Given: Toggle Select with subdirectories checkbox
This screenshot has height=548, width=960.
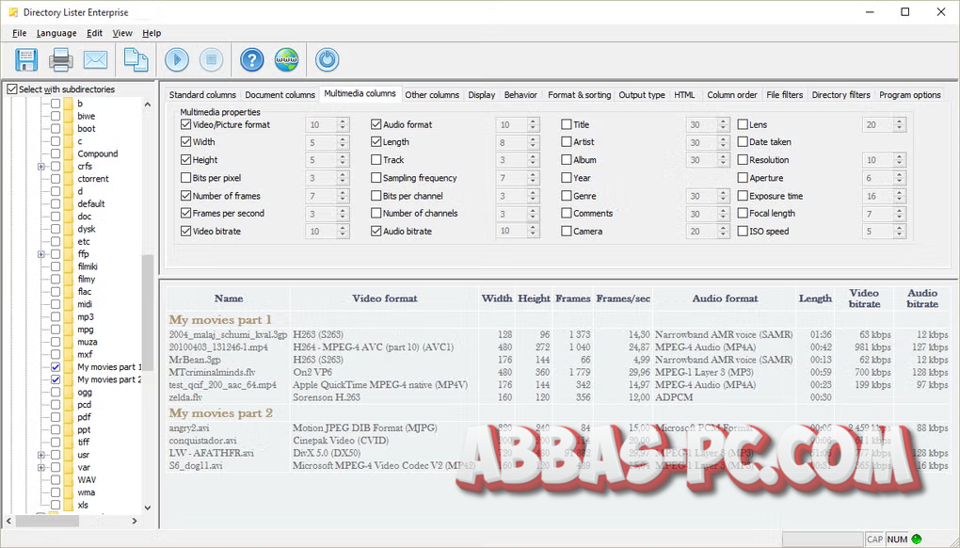Looking at the screenshot, I should click(12, 89).
